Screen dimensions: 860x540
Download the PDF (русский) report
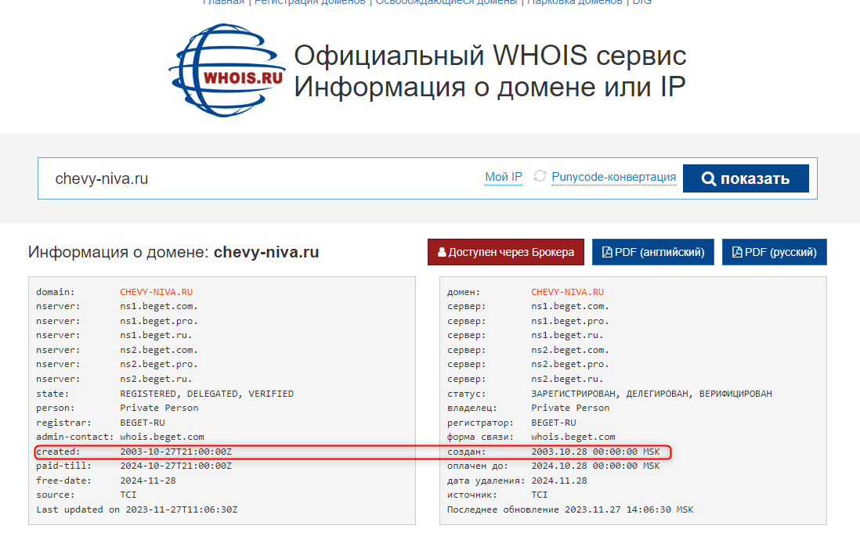coord(774,252)
